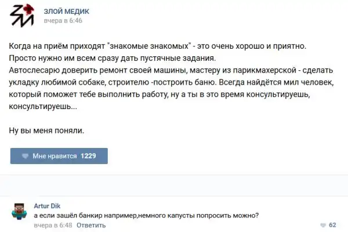Click the 1229 likes counter on the post
The height and width of the screenshot is (232, 348).
(x=88, y=156)
